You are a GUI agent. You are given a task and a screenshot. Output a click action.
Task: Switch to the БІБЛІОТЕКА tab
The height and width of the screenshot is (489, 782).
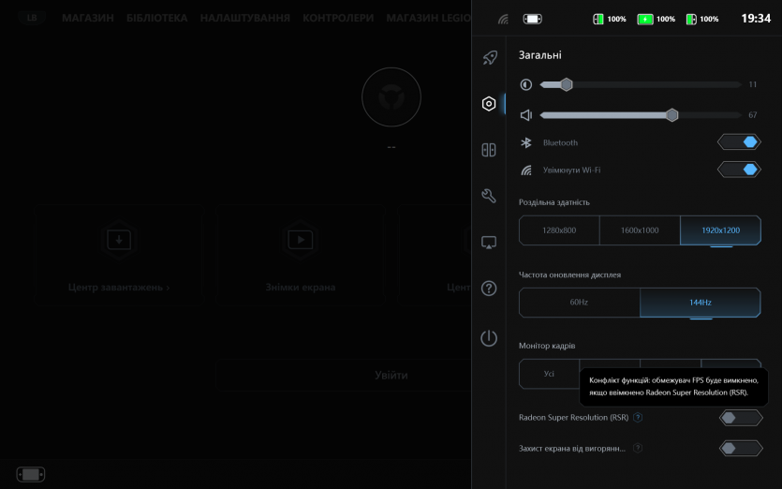156,18
